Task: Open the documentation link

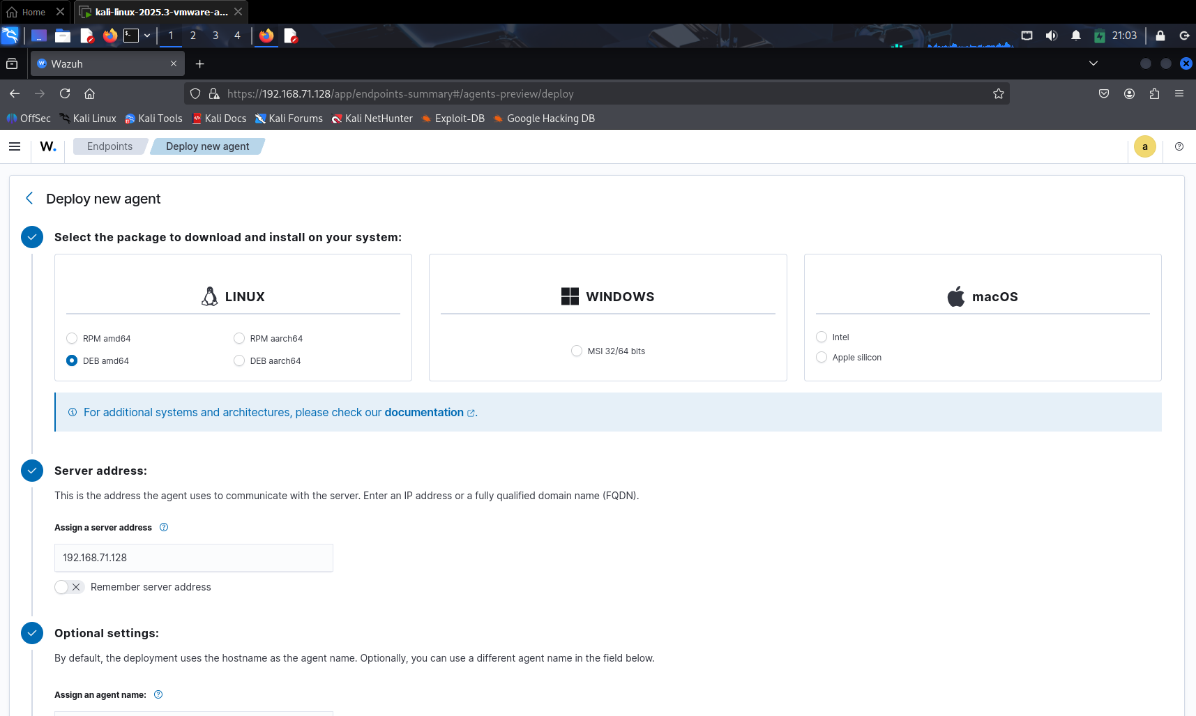Action: [x=424, y=412]
